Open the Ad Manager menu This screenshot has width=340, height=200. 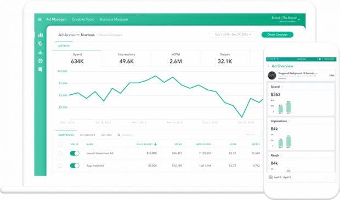56,19
